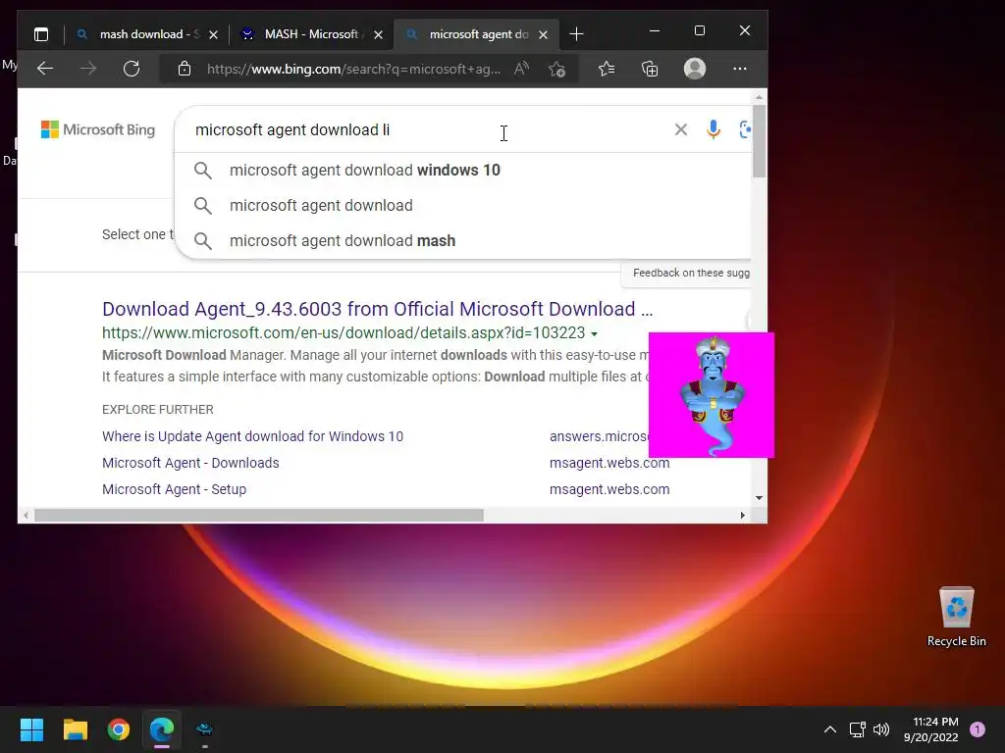The image size is (1005, 753).
Task: Click the scroll right arrow
Action: (x=743, y=516)
